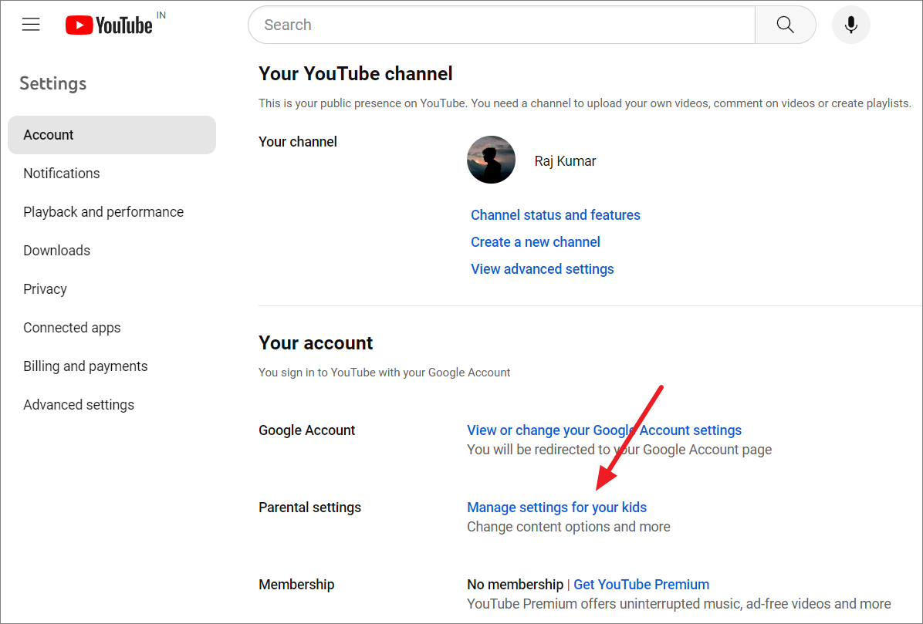The image size is (923, 624).
Task: Open Billing and payments settings
Action: pyautogui.click(x=85, y=366)
